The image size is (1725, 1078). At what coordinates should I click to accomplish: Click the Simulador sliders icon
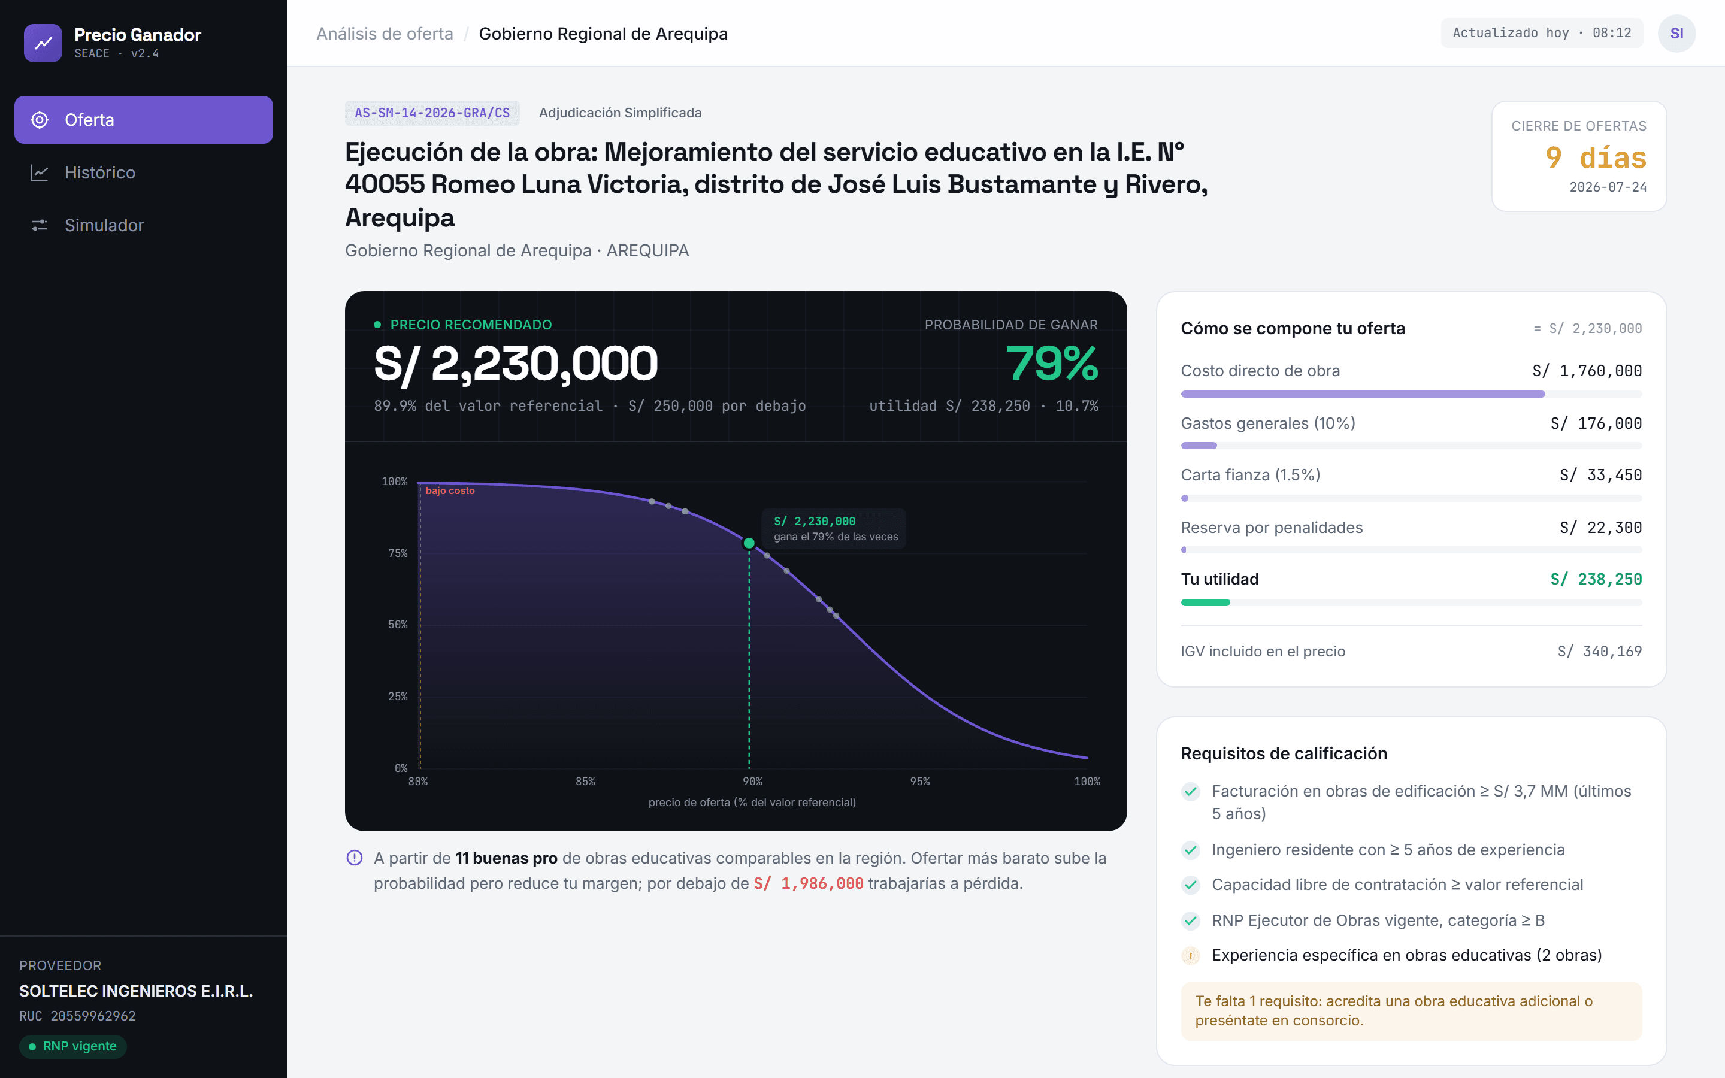tap(39, 225)
